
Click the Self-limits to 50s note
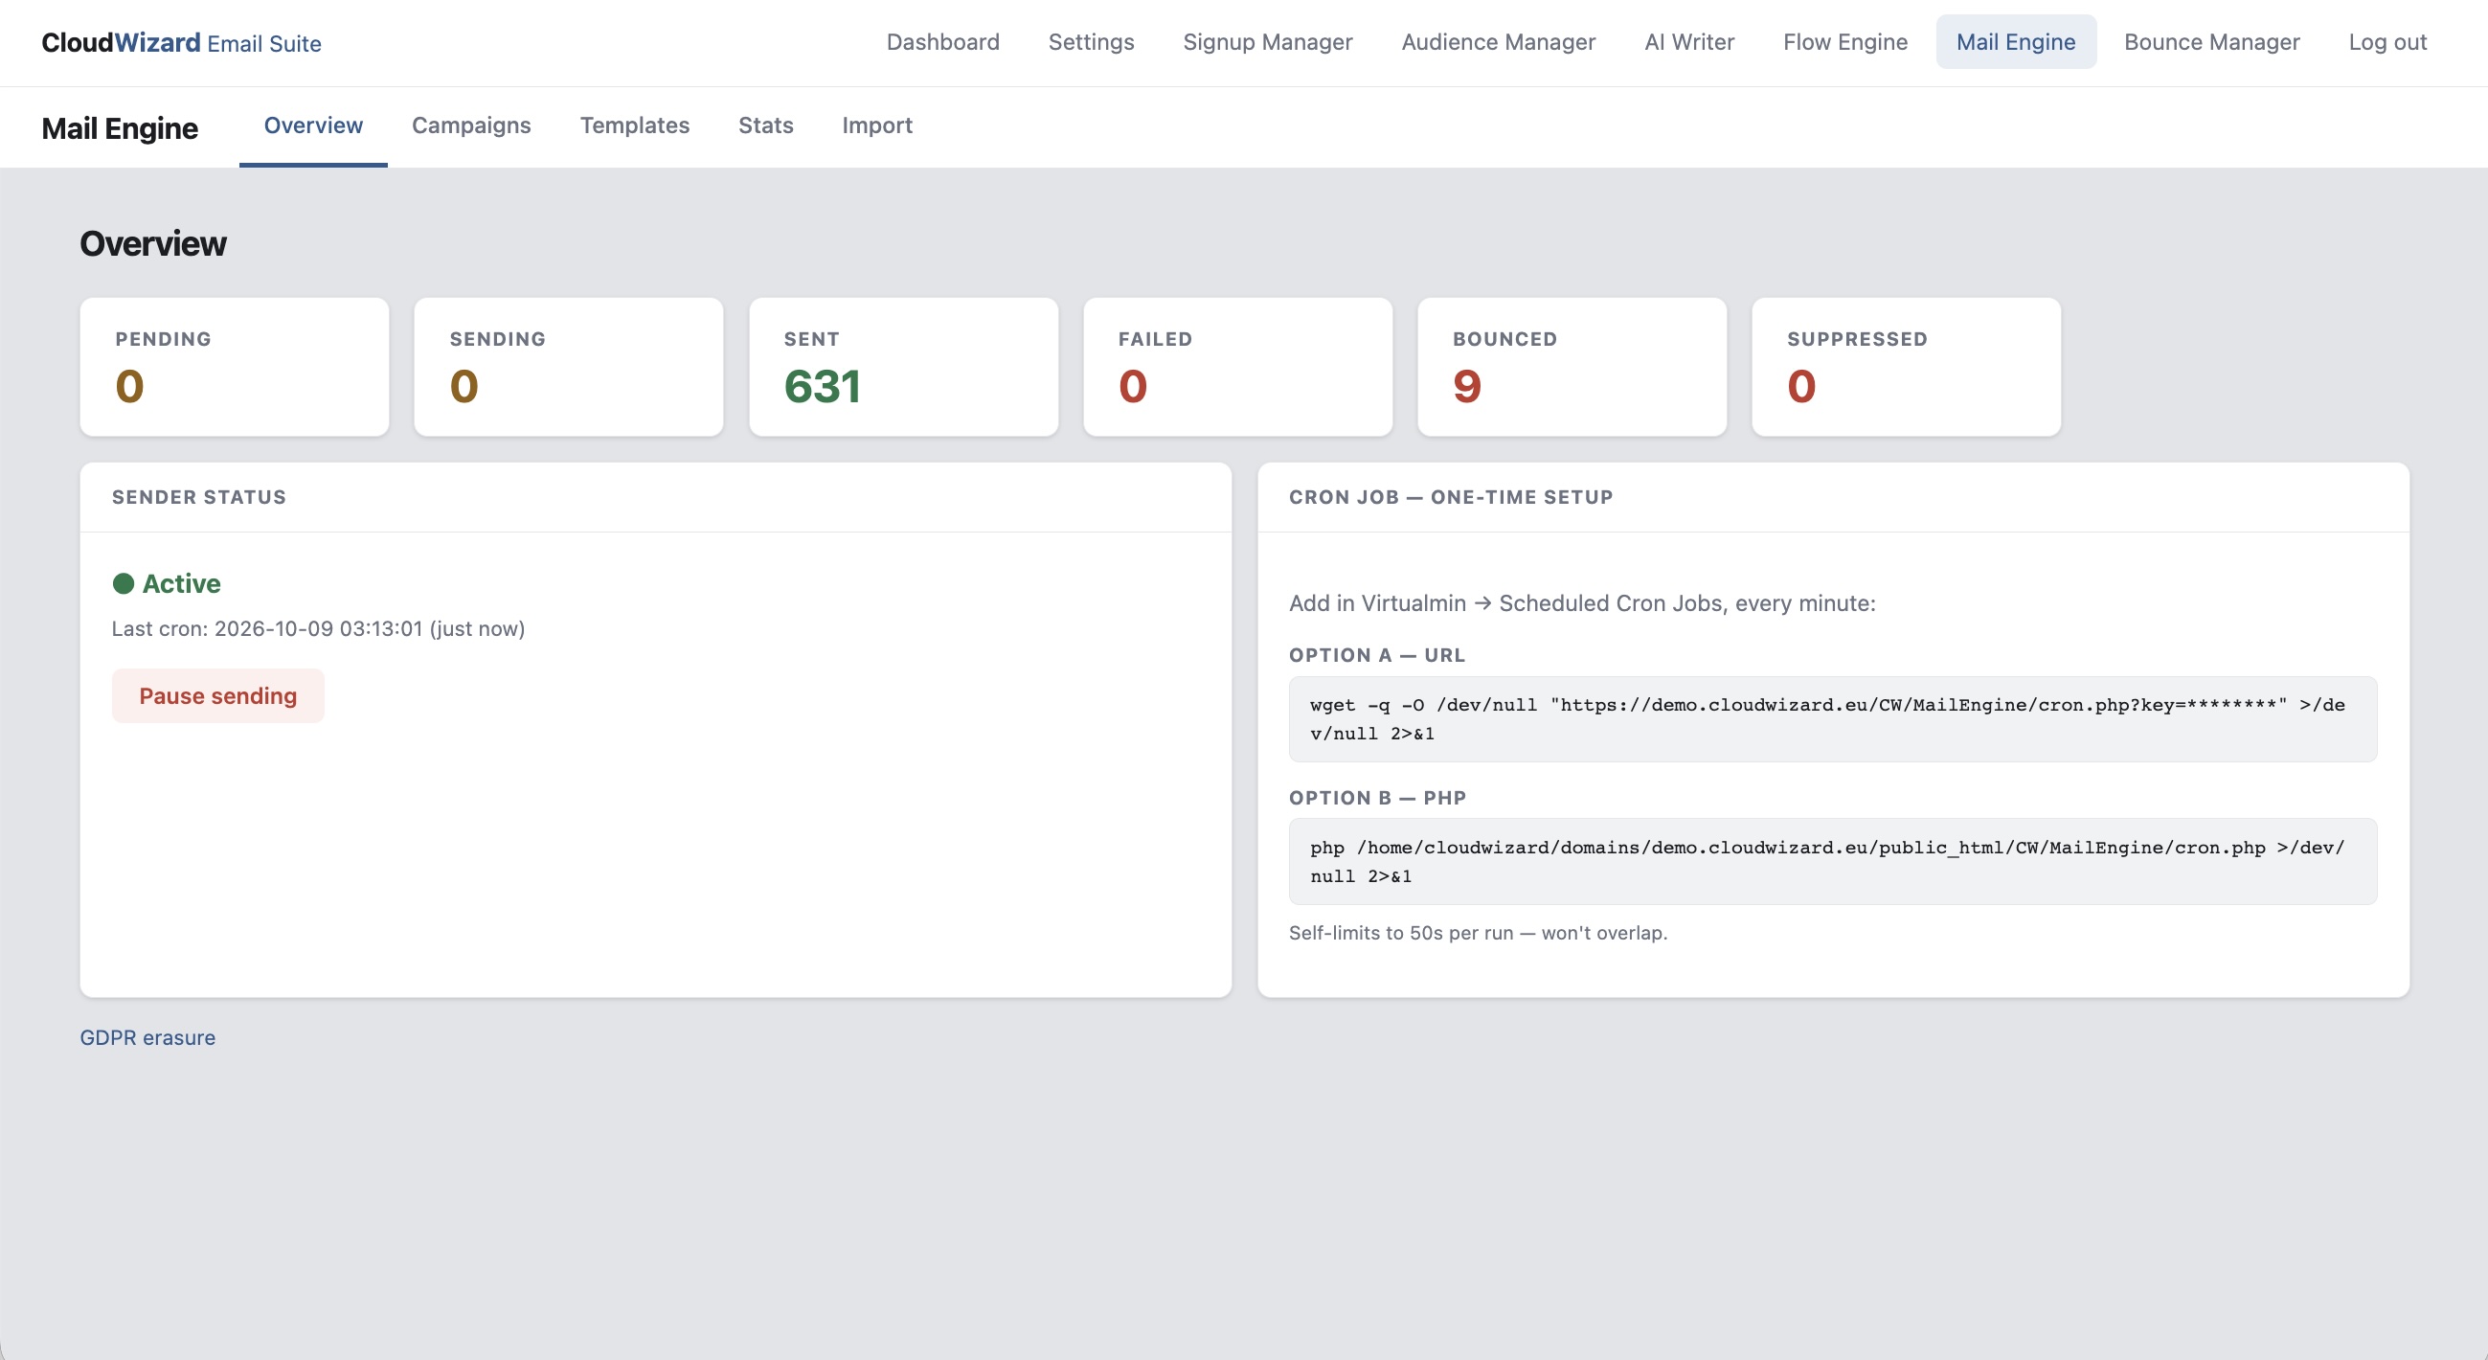pyautogui.click(x=1478, y=933)
